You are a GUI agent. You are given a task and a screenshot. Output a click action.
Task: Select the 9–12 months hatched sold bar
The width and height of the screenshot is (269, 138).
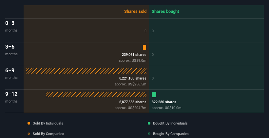[x=96, y=95]
